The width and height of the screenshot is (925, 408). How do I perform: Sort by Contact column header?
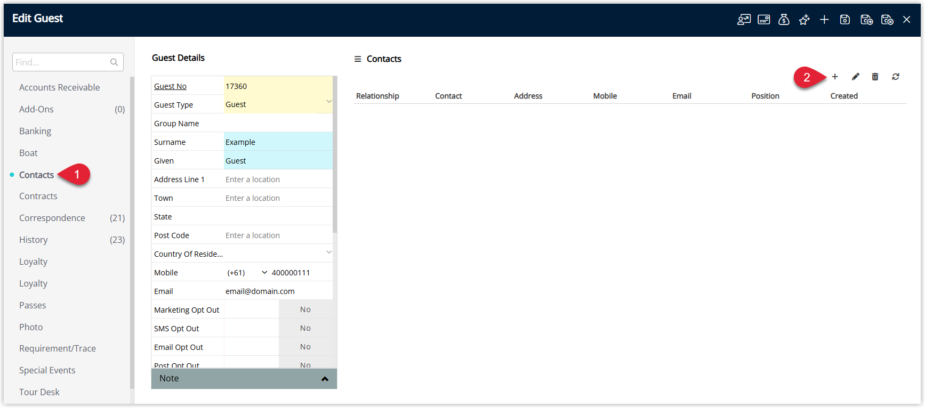pos(448,96)
